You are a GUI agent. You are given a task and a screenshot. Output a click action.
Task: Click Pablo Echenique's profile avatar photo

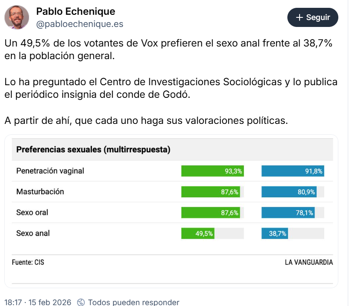[17, 17]
